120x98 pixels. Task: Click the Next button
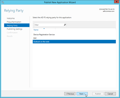pyautogui.click(x=82, y=94)
